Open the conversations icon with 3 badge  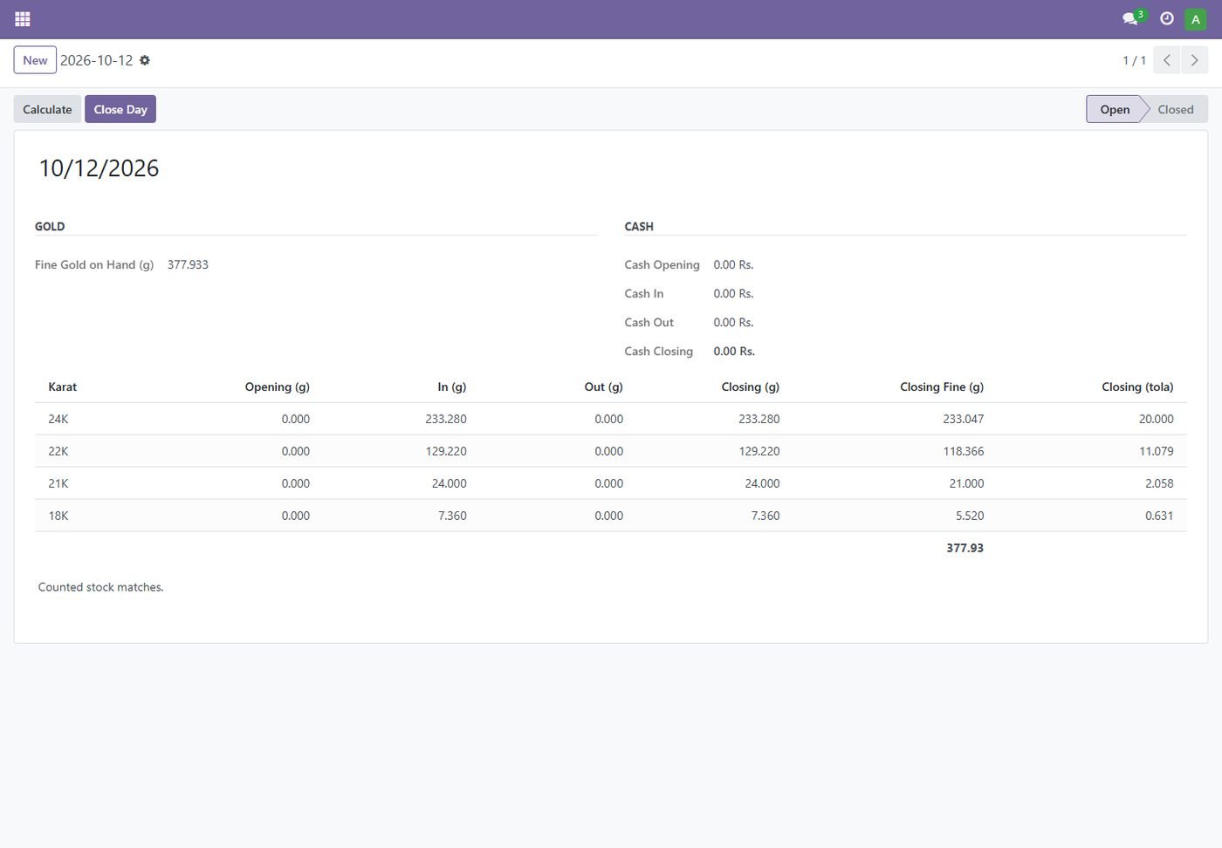(1132, 18)
